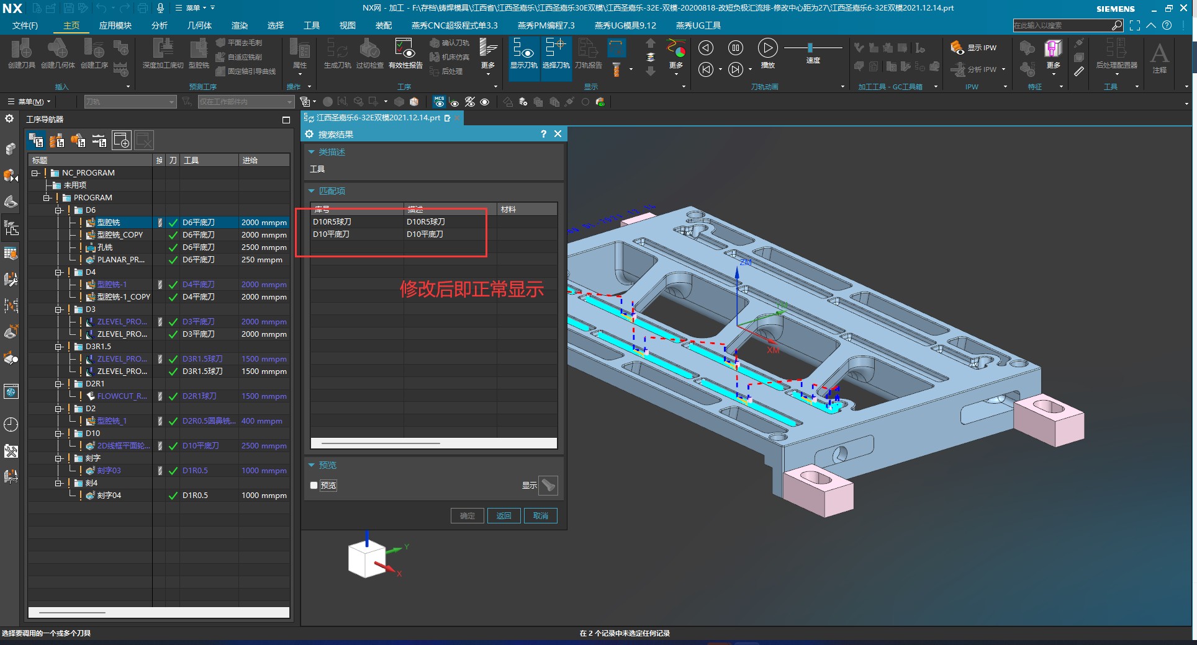1197x645 pixels.
Task: Select the D10R5球刀 row in matches
Action: [x=434, y=221]
